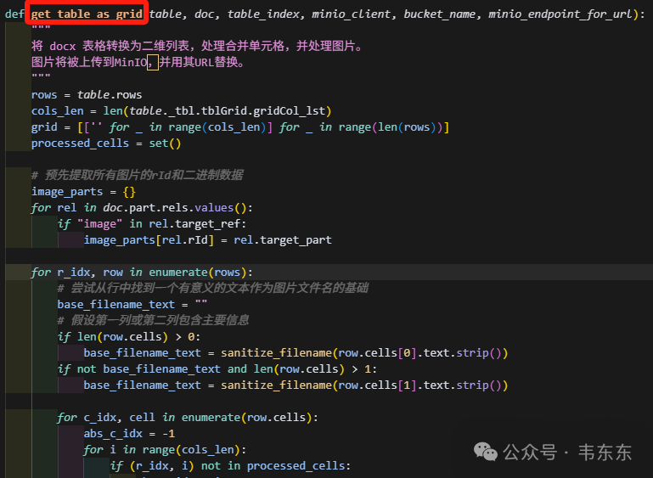Click 'for i in range(cols_len):' line
This screenshot has width=653, height=478.
pos(165,450)
